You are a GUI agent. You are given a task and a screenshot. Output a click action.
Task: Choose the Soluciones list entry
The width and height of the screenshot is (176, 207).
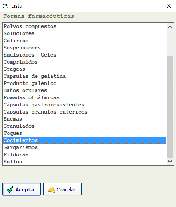point(84,33)
